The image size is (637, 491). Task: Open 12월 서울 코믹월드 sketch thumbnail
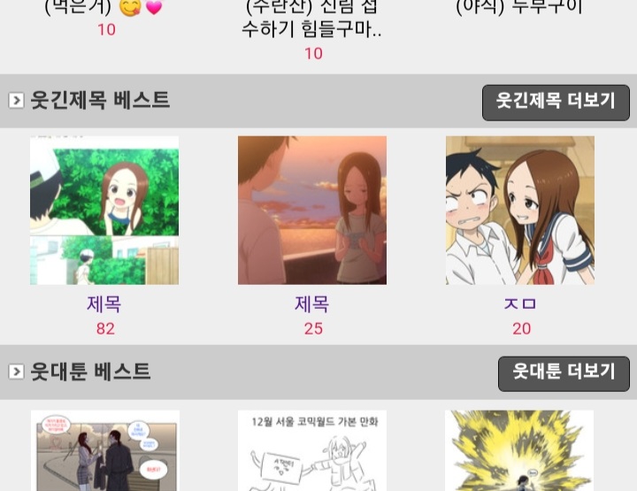[312, 450]
